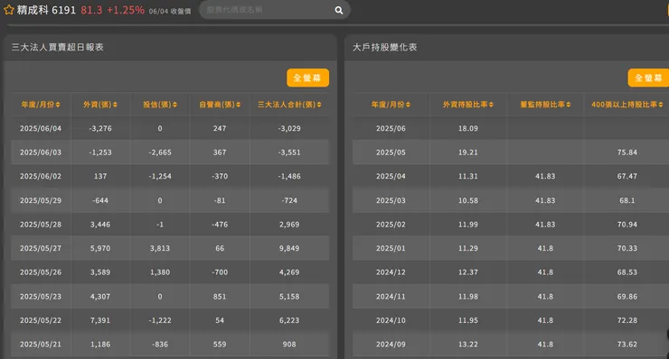The width and height of the screenshot is (669, 359).
Task: Click foreign value -3,276
Action: coord(100,128)
